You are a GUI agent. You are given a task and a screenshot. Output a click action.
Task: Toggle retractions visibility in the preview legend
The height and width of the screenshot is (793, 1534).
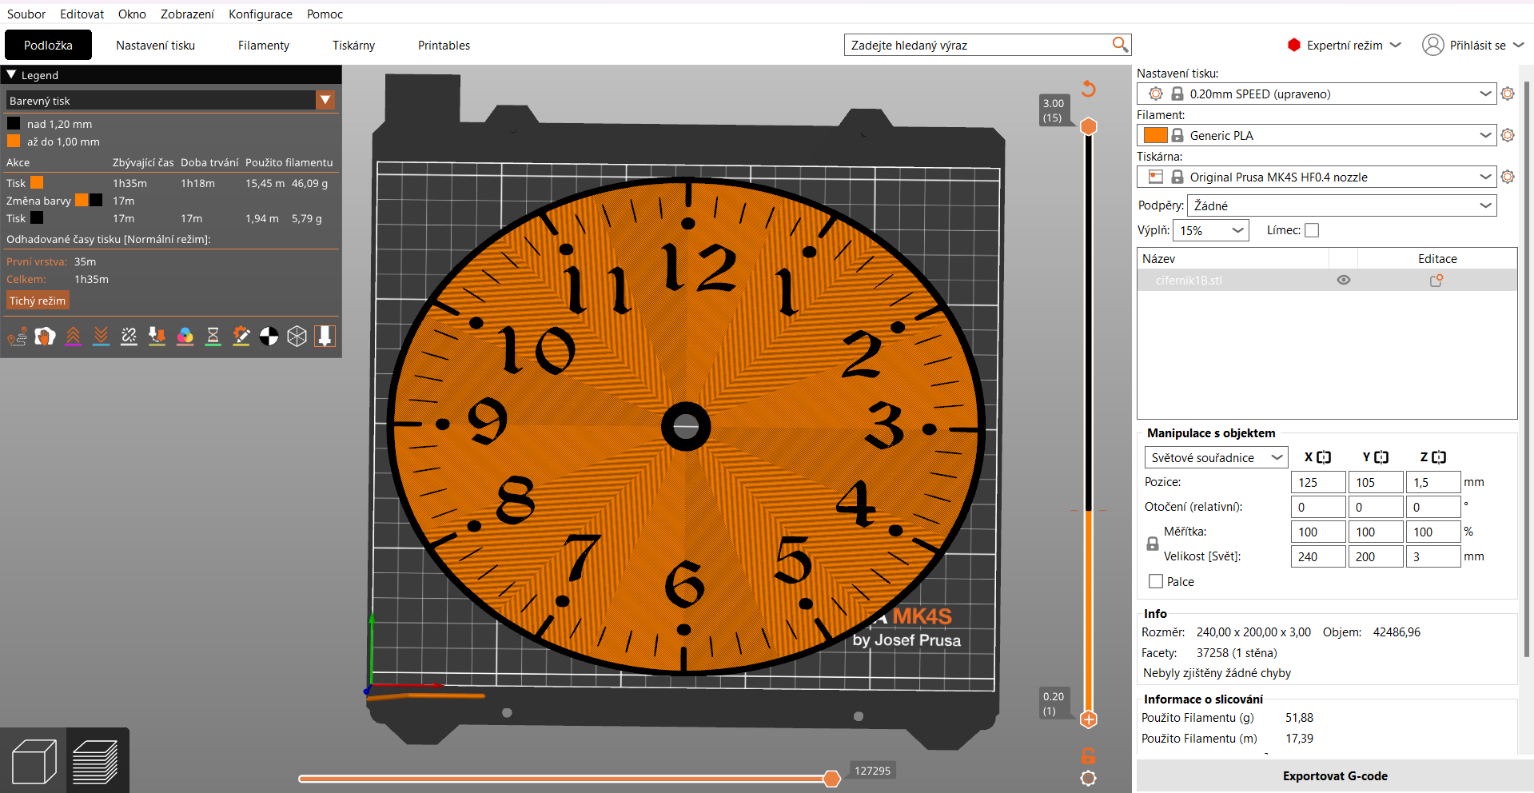73,336
